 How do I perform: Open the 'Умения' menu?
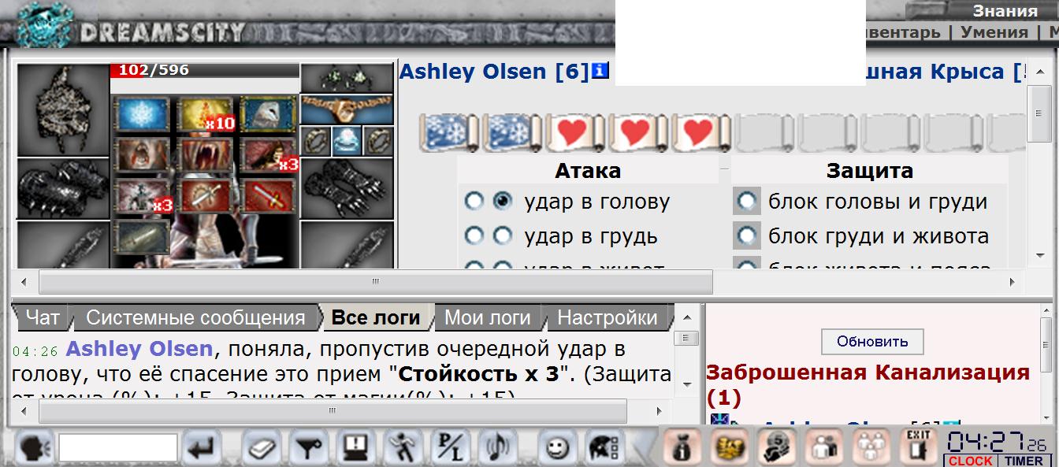point(994,32)
